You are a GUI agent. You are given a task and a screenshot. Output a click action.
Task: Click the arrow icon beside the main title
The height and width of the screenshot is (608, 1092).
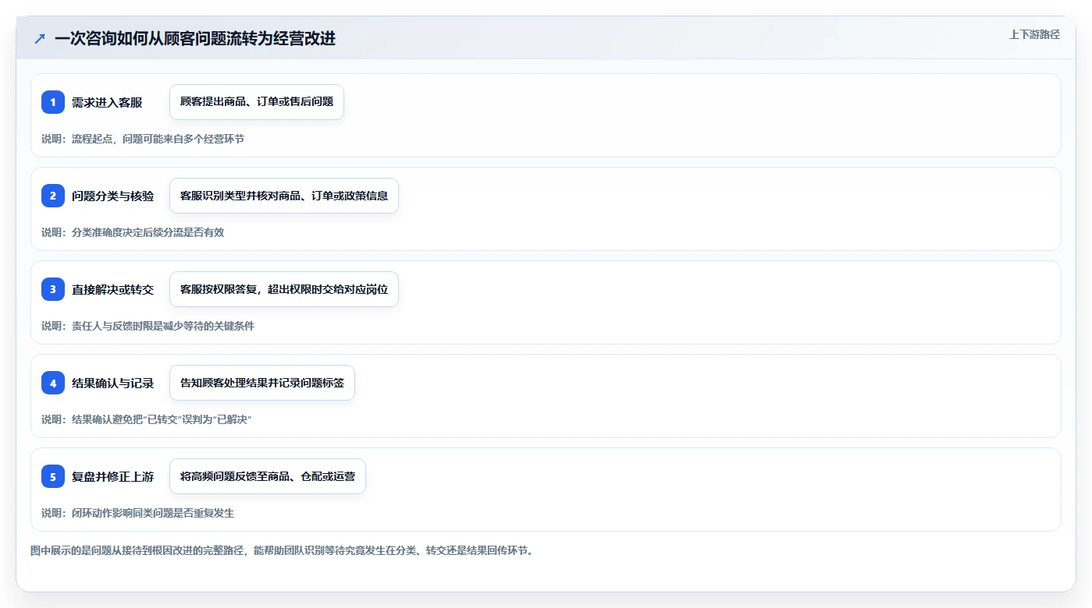tap(40, 38)
